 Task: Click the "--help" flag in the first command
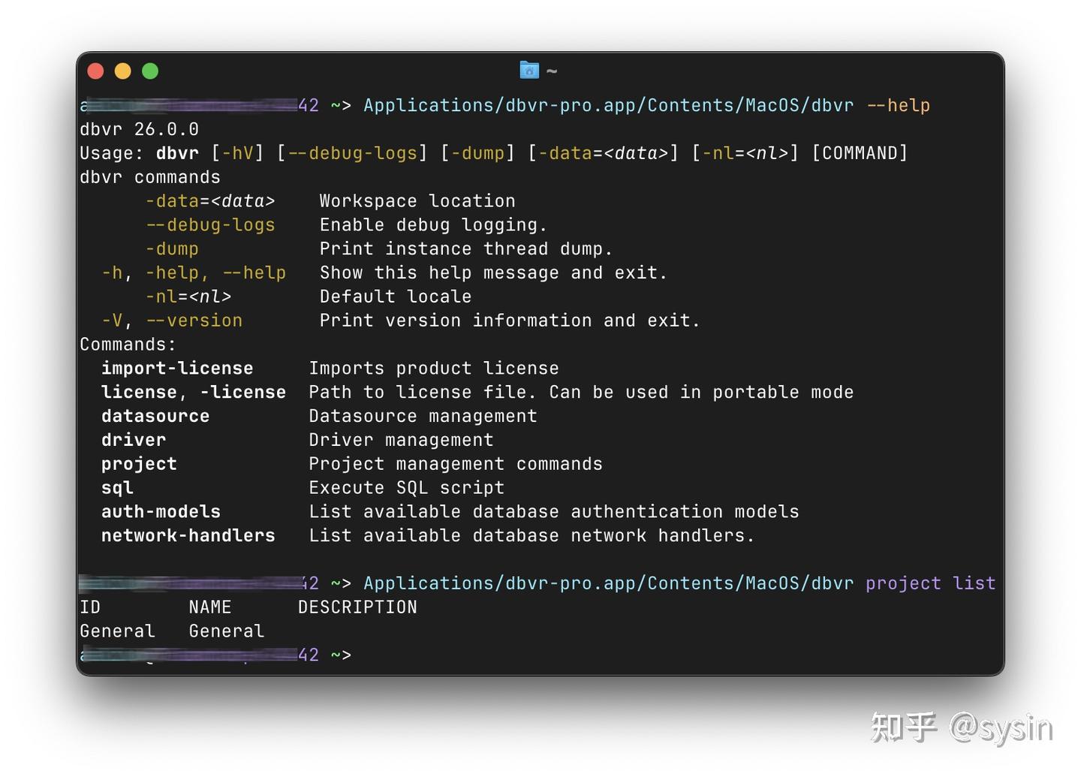pyautogui.click(x=898, y=105)
